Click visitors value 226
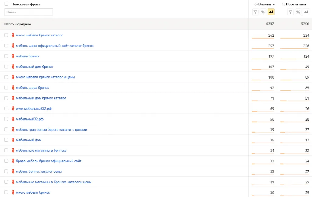 tap(306, 46)
